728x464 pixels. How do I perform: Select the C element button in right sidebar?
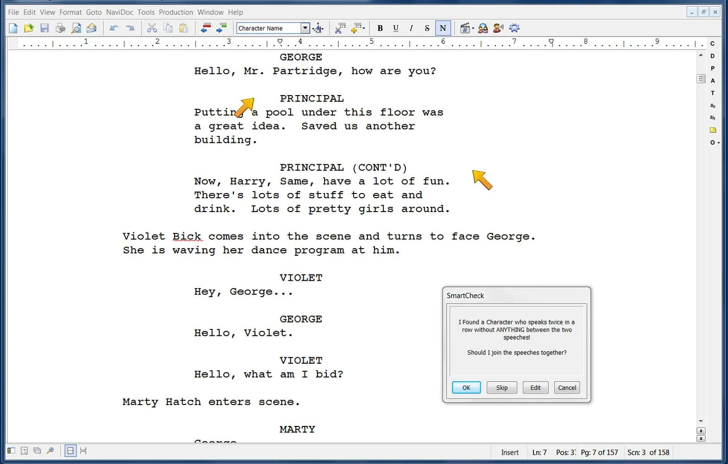coord(712,44)
